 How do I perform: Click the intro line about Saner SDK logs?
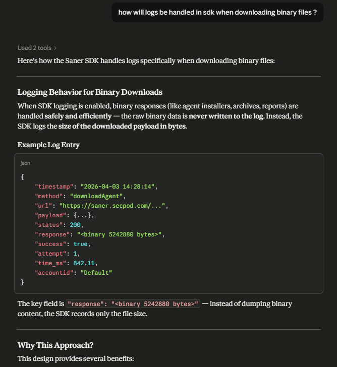(x=146, y=60)
